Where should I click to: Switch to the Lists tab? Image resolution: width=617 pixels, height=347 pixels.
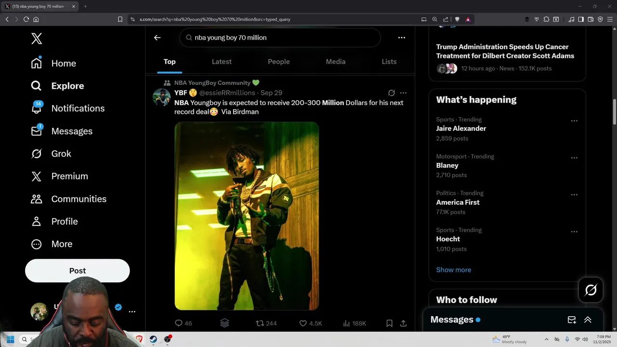click(389, 62)
